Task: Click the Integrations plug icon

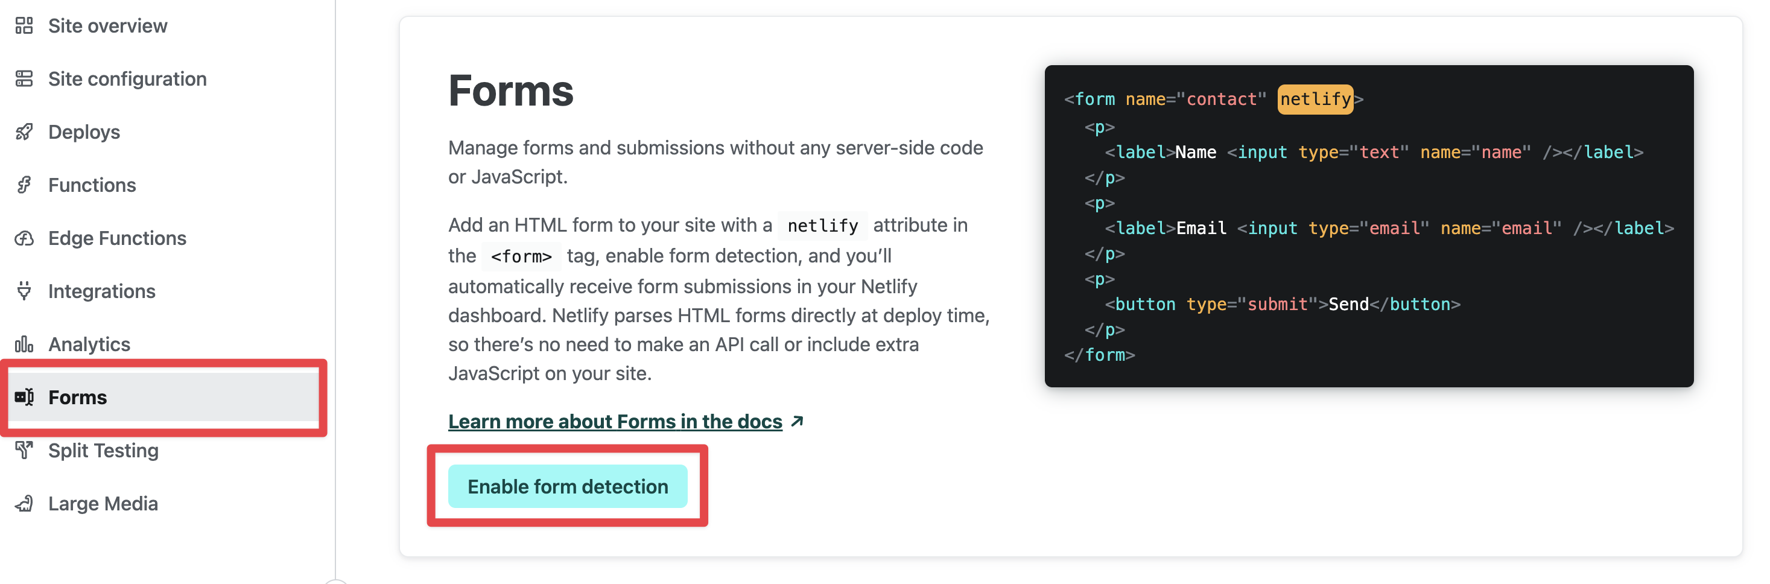Action: (x=24, y=291)
